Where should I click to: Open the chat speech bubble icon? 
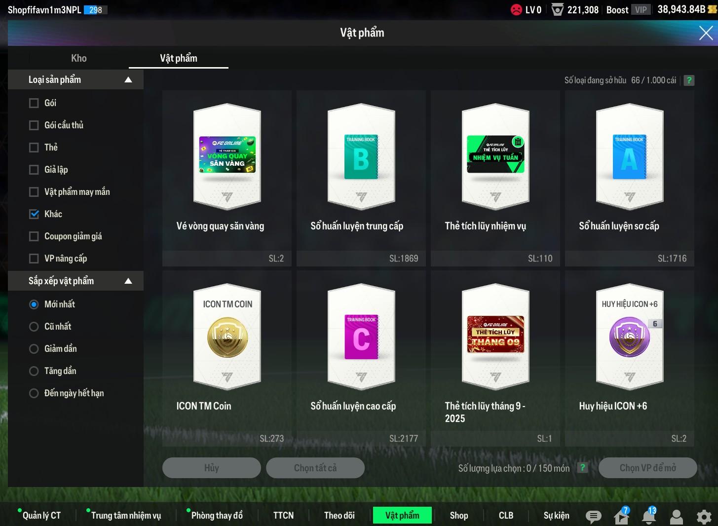pyautogui.click(x=593, y=516)
